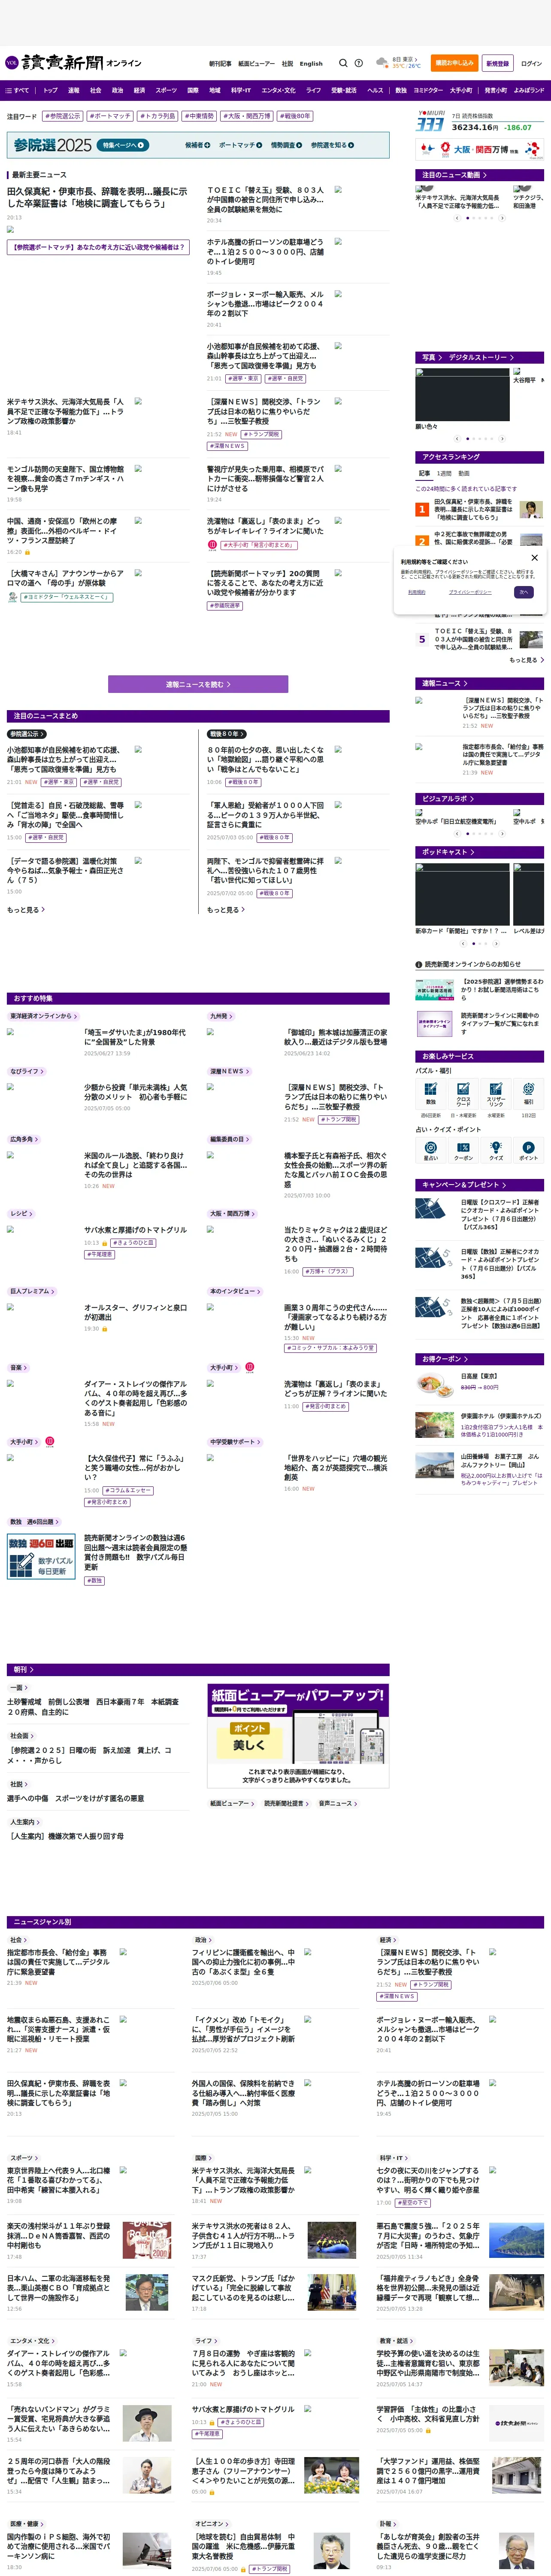Open プライバシーポリシー link in popup
The height and width of the screenshot is (2576, 551).
point(469,592)
